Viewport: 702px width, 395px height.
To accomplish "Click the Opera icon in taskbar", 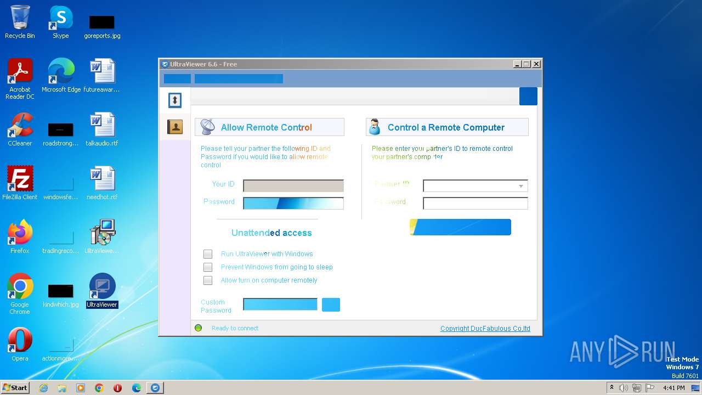I will 118,388.
